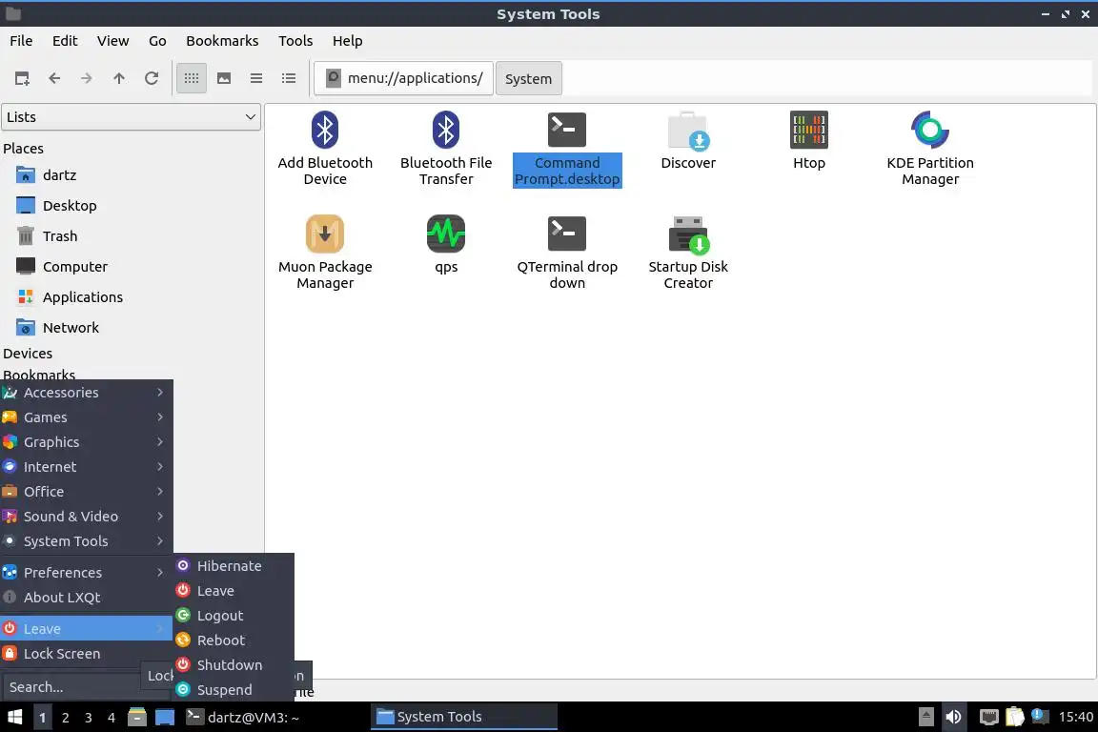This screenshot has width=1098, height=732.
Task: Expand Games submenu
Action: 86,417
